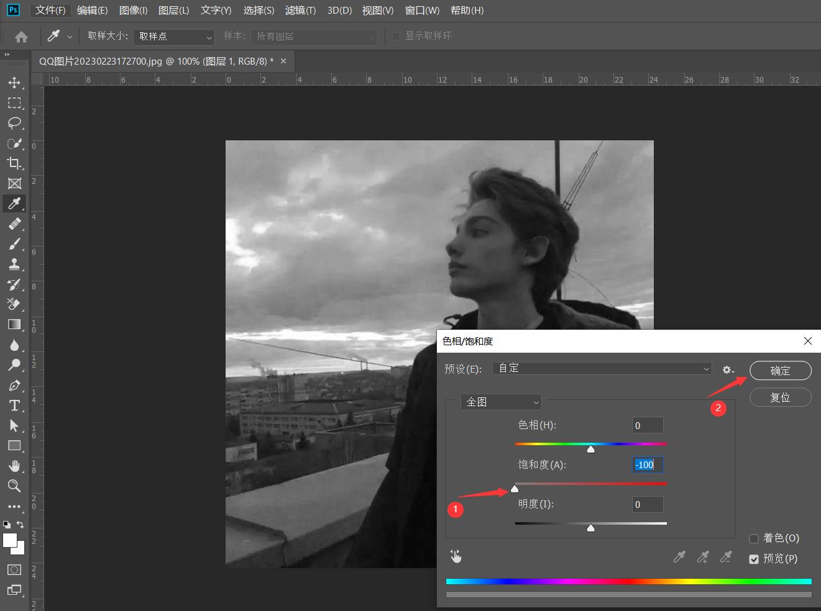Open the 帮助(H) menu
The height and width of the screenshot is (611, 821).
click(467, 11)
